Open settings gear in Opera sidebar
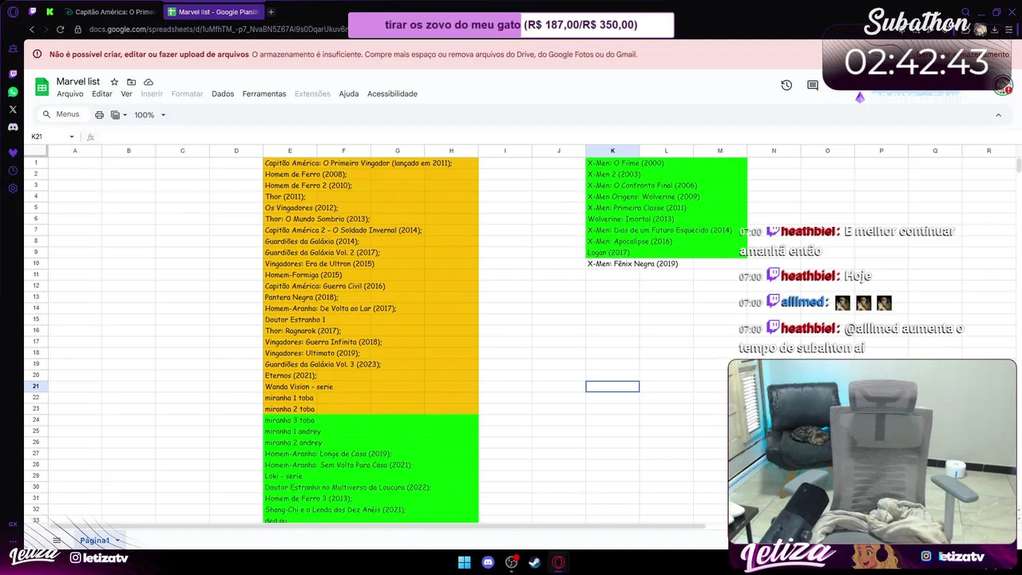Screen dimensions: 1022x575 pyautogui.click(x=13, y=188)
